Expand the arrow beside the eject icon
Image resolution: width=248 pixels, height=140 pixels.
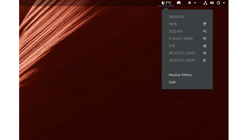point(195,3)
